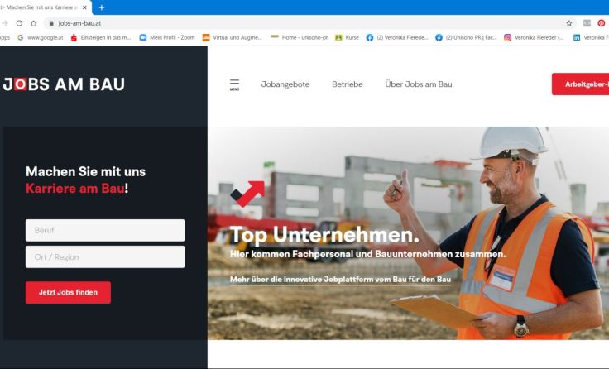
Task: Click the red Arbeitgeber button
Action: click(580, 84)
